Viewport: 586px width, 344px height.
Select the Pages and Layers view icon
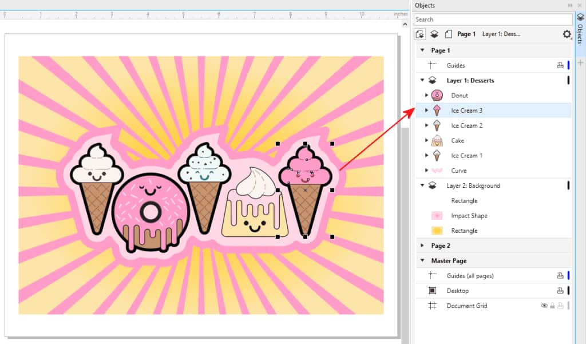420,34
